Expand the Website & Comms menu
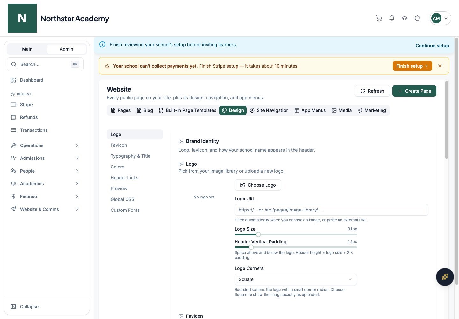The height and width of the screenshot is (319, 459). 45,209
